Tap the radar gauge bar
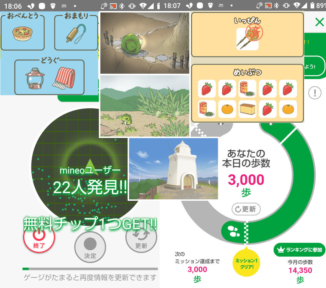The image size is (326, 288). [90, 269]
